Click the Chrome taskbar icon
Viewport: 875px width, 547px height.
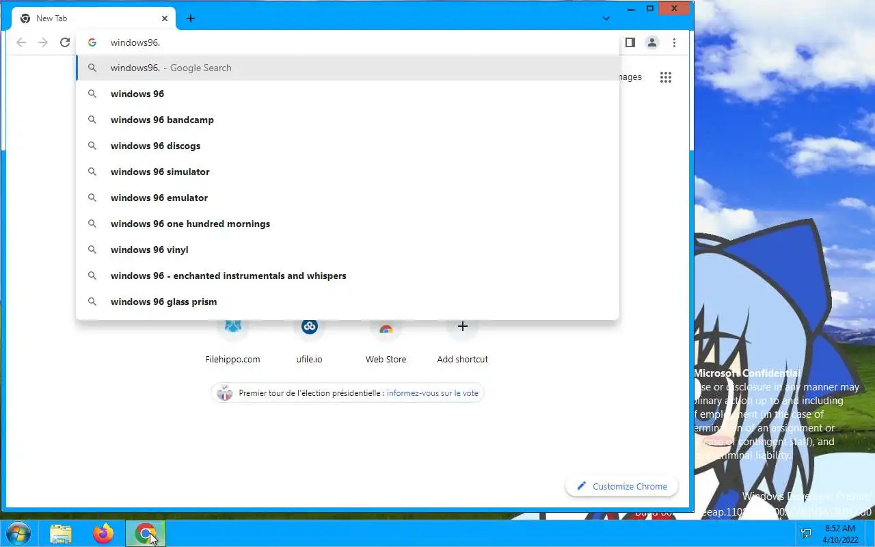click(x=145, y=533)
